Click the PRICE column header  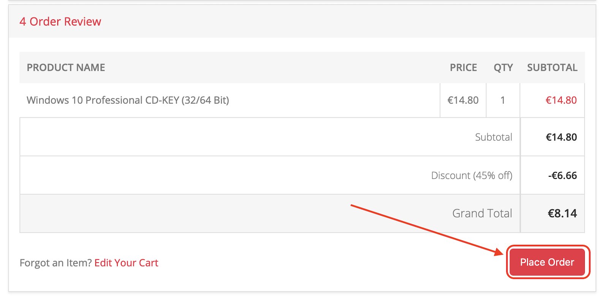coord(463,68)
